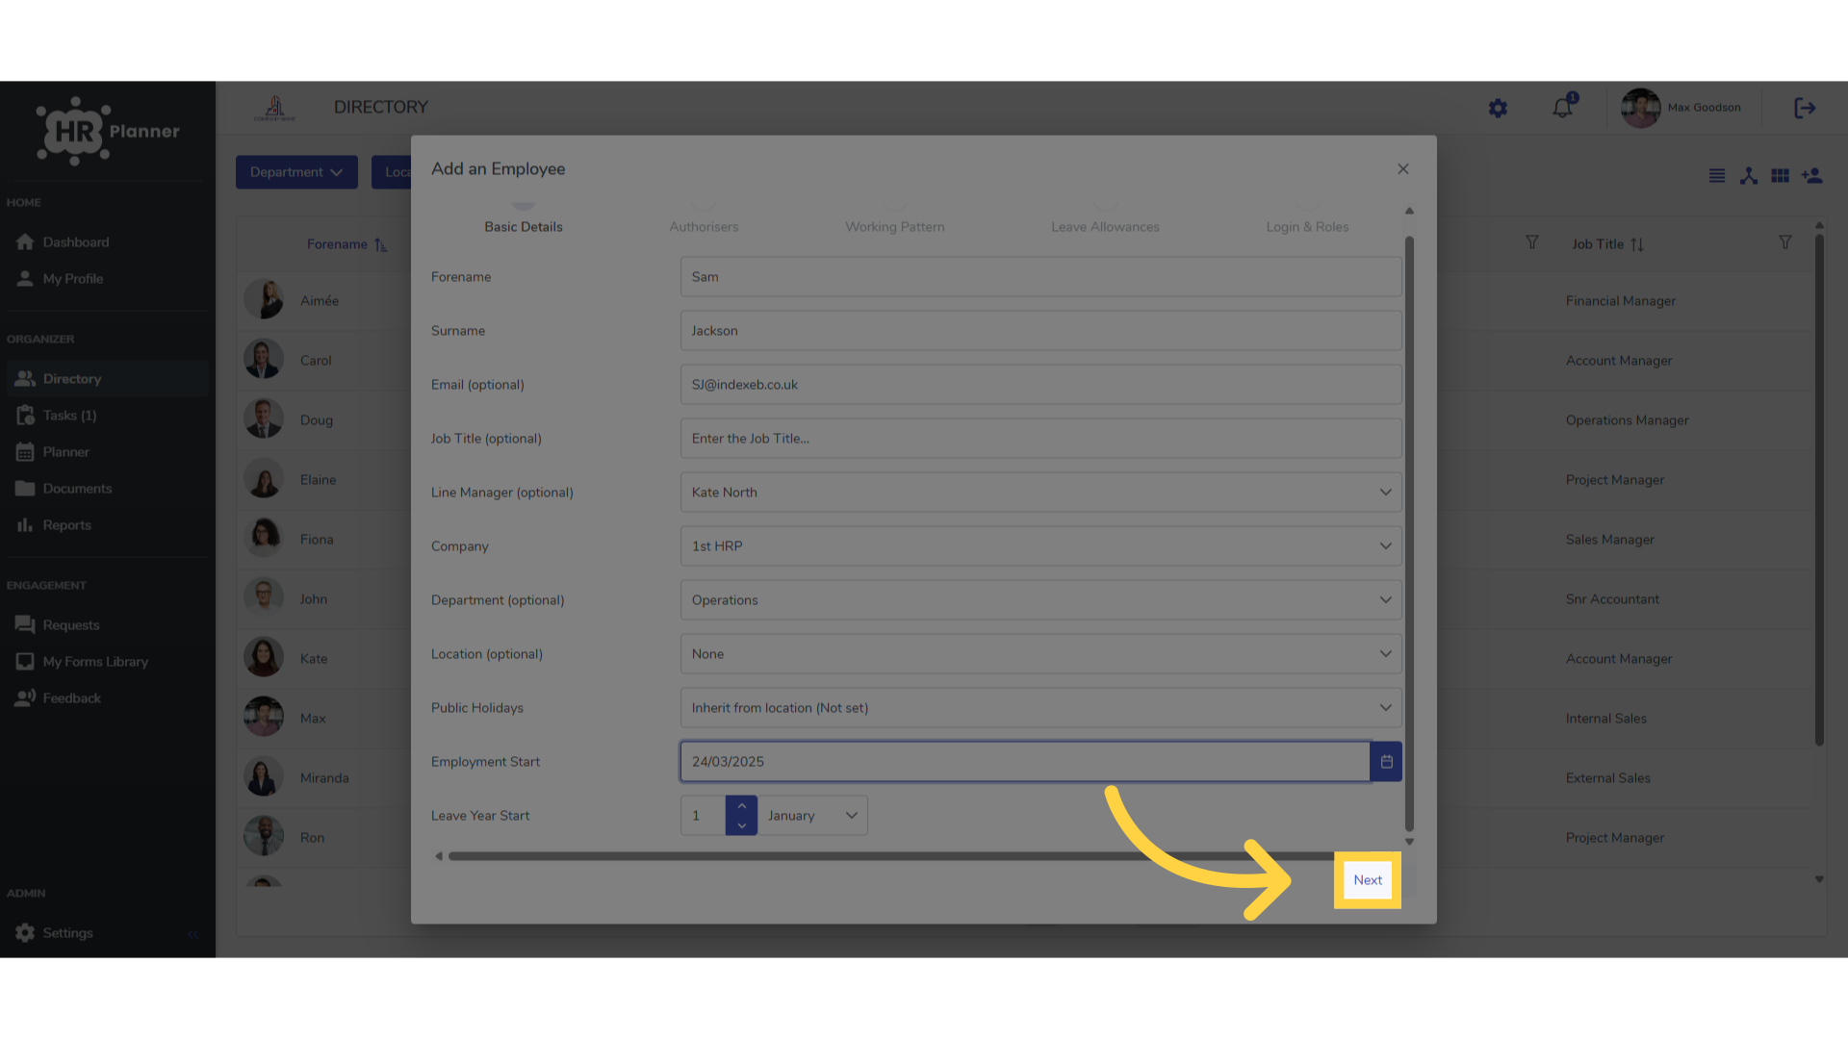The width and height of the screenshot is (1848, 1039).
Task: Click the dialog horizontal scrollbar
Action: [x=890, y=856]
